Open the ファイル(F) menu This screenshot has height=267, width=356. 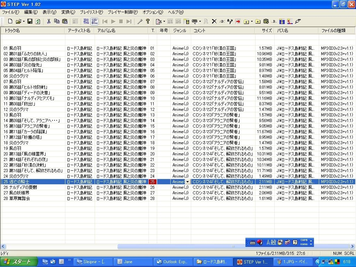pyautogui.click(x=11, y=12)
